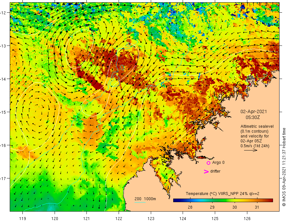
Task: Click the '200 1000m' depth label
Action: (145, 199)
